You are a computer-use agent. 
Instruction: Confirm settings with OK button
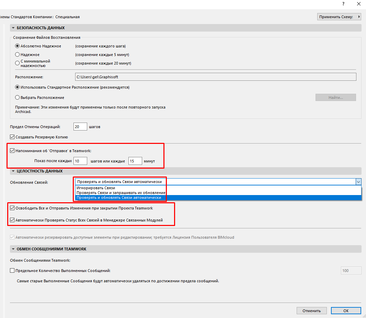point(346,310)
